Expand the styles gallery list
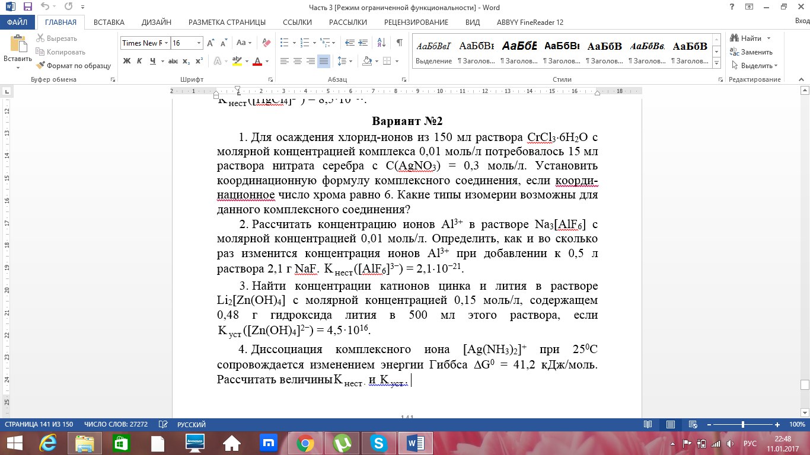This screenshot has width=810, height=455. coord(716,62)
